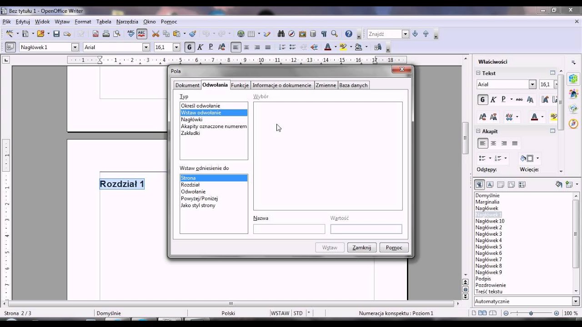This screenshot has width=582, height=327.
Task: Align left in formatting toolbar
Action: pyautogui.click(x=236, y=47)
